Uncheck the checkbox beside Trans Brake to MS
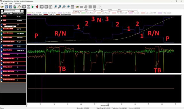 [x=2, y=63]
